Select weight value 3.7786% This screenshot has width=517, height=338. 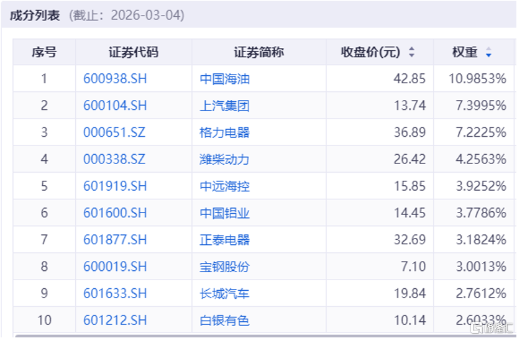click(x=481, y=212)
